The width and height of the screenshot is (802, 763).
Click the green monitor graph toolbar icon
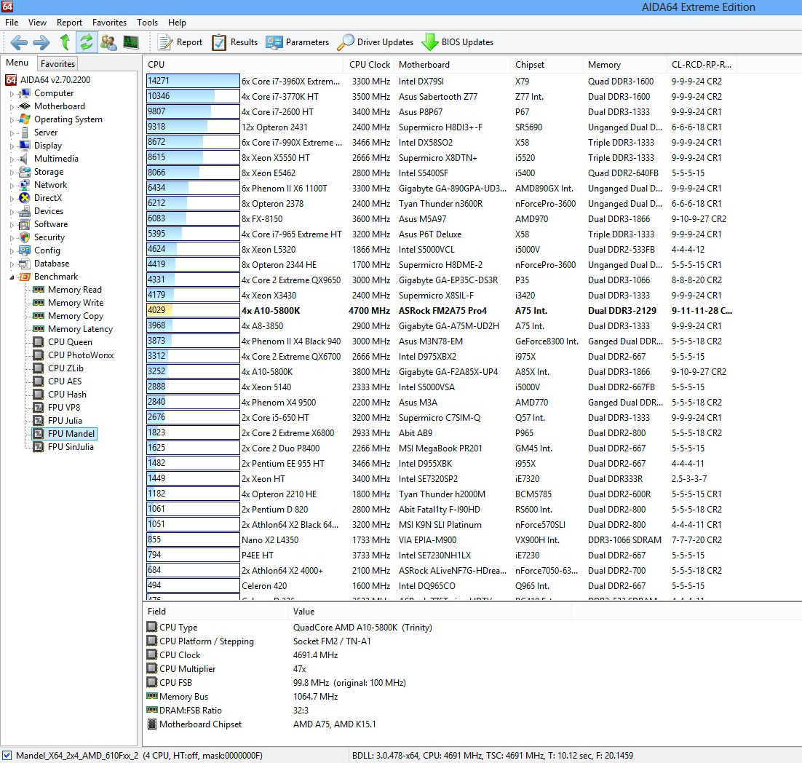[x=131, y=42]
